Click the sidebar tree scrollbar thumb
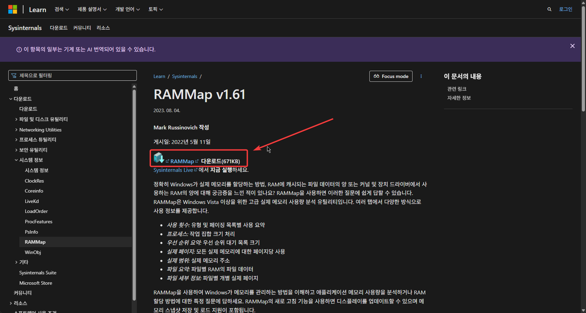Viewport: 586px width, 313px height. (x=134, y=195)
